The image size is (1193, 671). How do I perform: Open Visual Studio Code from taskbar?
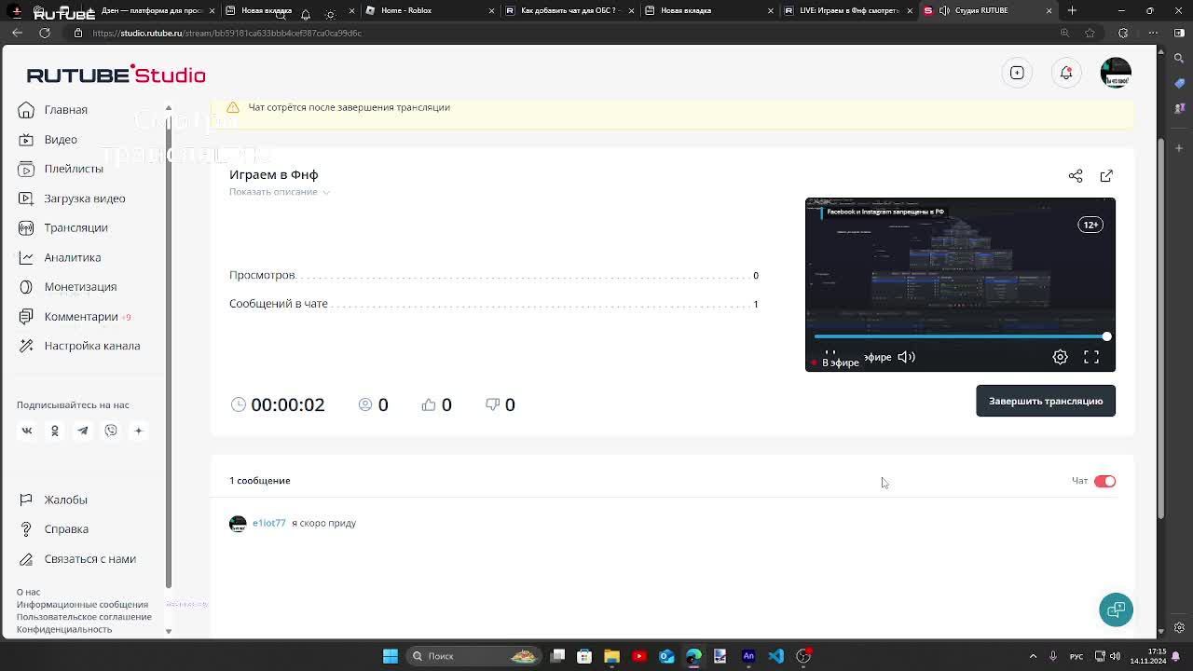(x=775, y=656)
